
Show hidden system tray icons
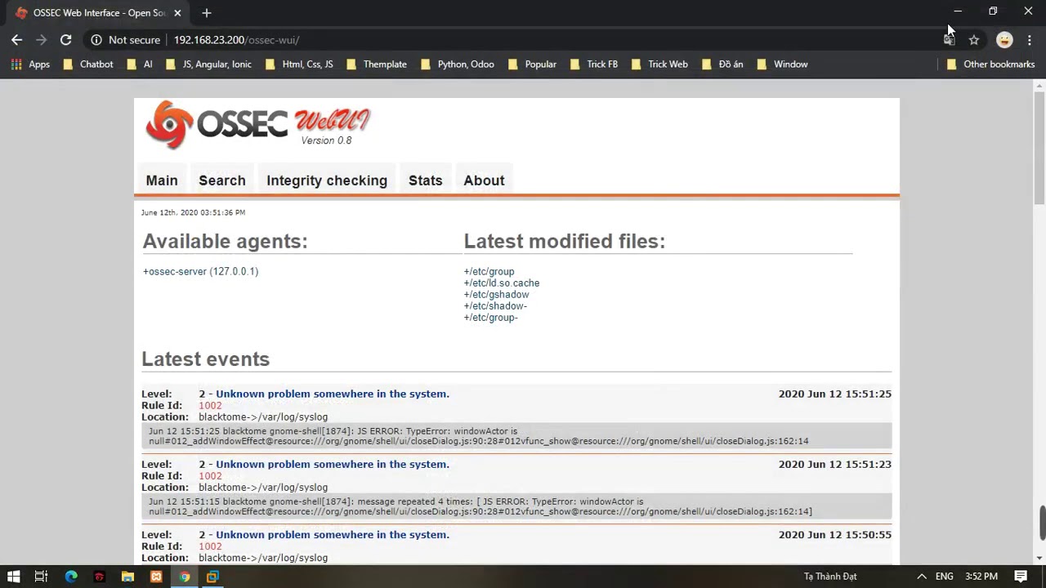point(921,577)
